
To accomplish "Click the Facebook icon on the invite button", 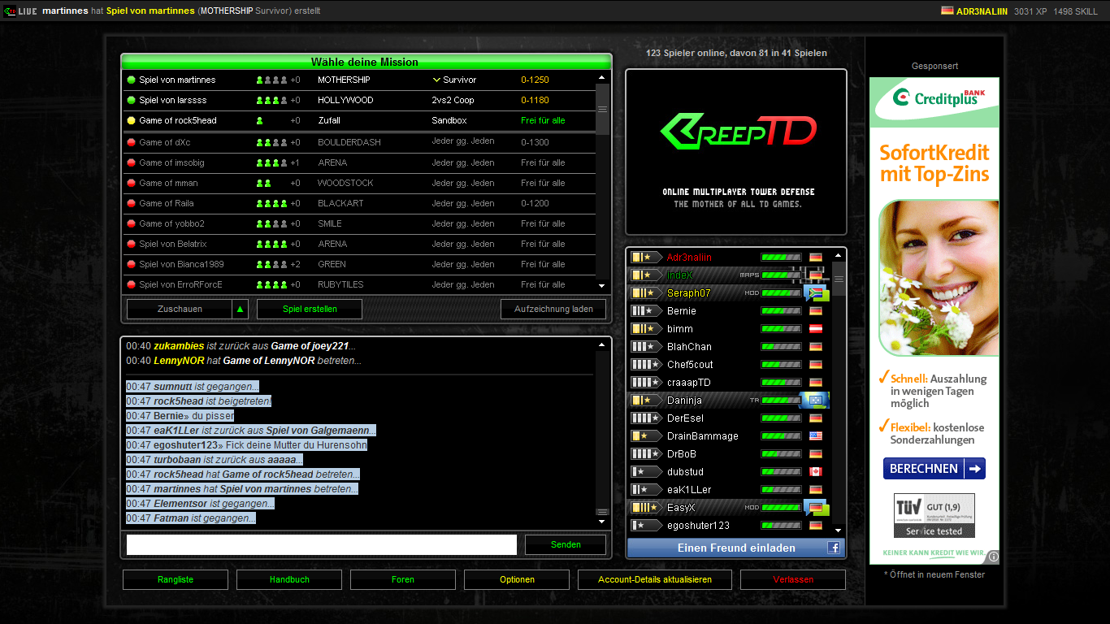I will (834, 548).
